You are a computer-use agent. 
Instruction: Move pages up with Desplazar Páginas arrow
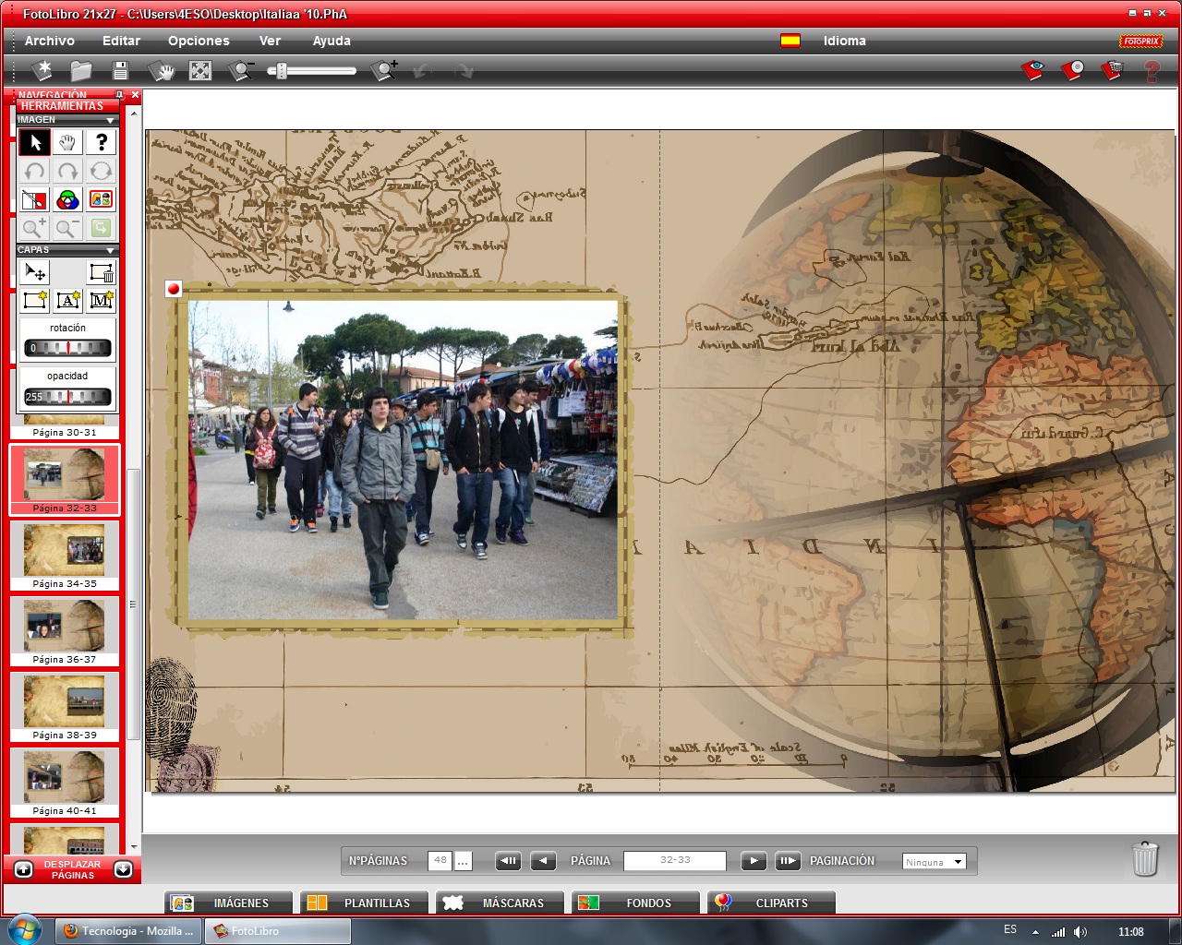click(x=24, y=869)
